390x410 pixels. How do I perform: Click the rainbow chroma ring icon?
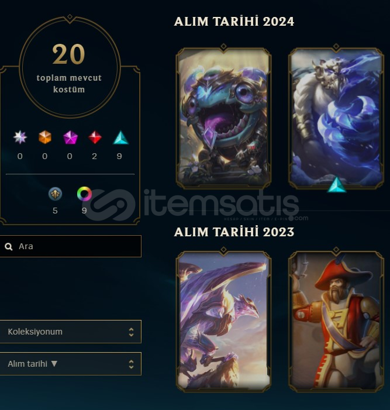84,194
